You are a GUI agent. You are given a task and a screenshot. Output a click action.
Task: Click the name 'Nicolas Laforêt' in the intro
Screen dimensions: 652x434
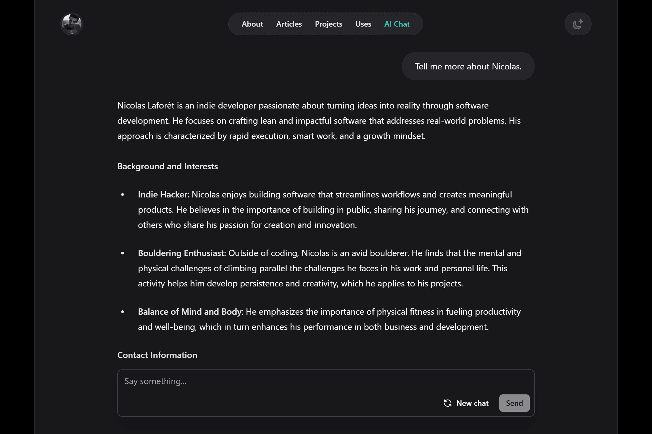146,106
